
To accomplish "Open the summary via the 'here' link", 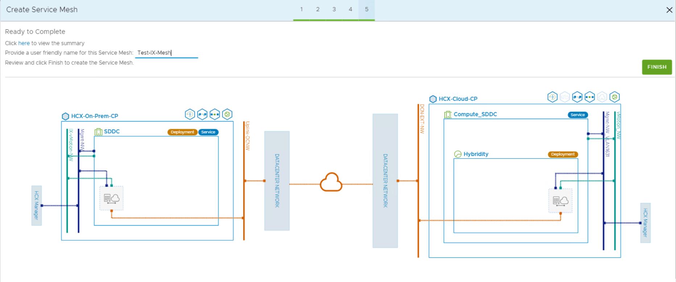I will [x=24, y=43].
